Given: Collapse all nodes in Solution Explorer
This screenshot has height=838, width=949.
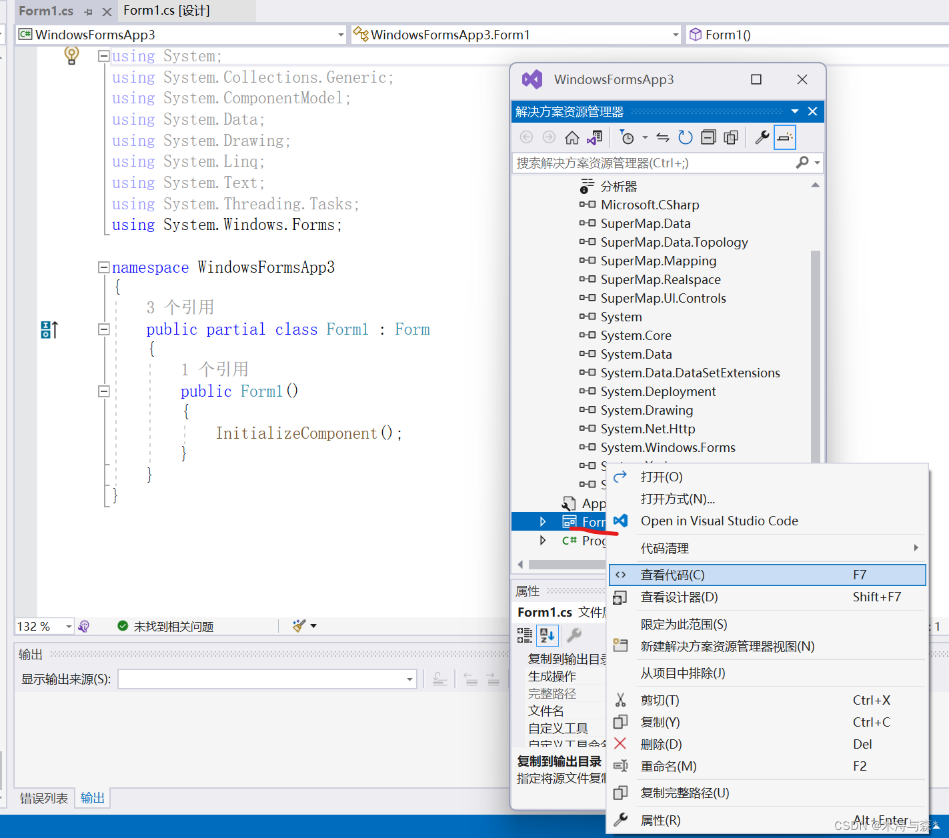Looking at the screenshot, I should (708, 137).
